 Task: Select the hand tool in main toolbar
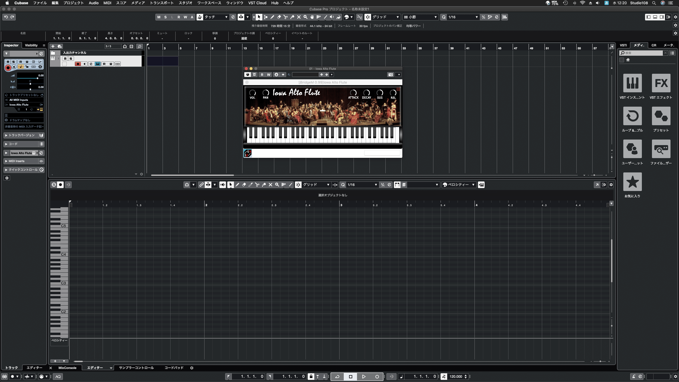click(312, 17)
